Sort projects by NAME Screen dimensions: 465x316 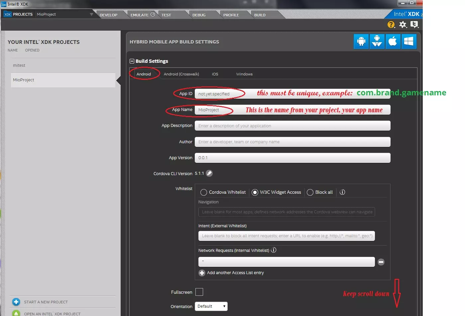coord(13,50)
